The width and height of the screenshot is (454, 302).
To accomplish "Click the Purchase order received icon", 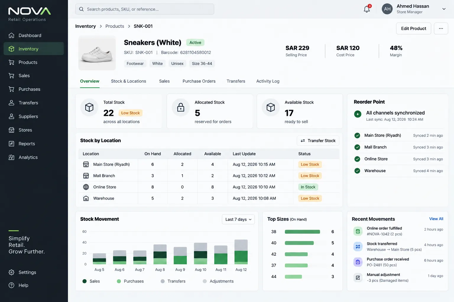I will pos(358,262).
